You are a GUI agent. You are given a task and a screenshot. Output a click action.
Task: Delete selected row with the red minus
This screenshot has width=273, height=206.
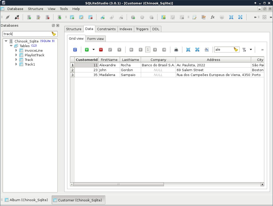click(101, 50)
